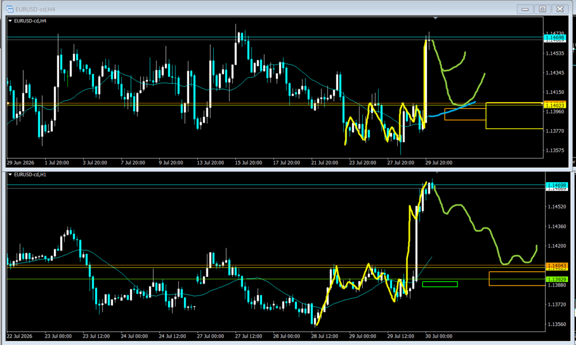
Task: Click the 1.14360 price on H1 scale
Action: click(x=557, y=226)
